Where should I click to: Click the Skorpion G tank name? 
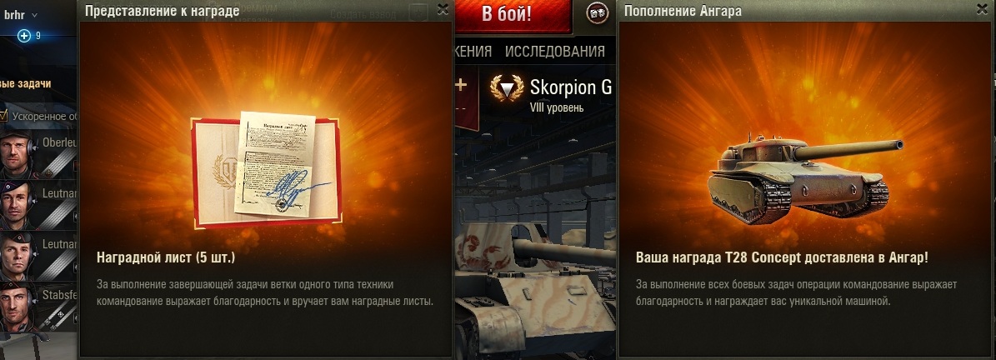tap(570, 87)
